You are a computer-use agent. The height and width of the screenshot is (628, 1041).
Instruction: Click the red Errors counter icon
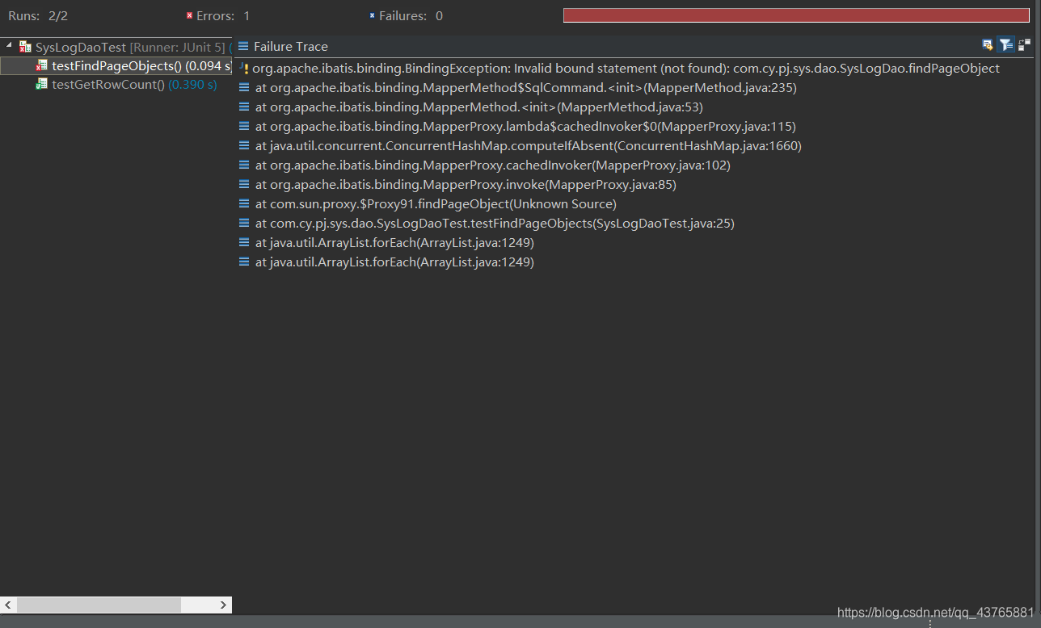click(189, 16)
